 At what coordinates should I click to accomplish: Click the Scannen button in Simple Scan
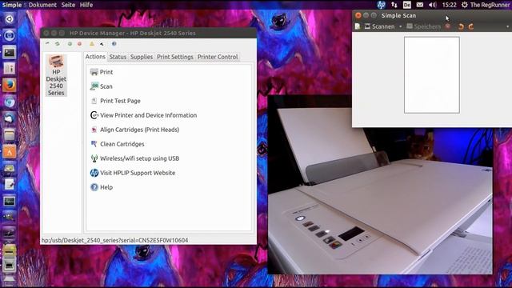point(379,26)
